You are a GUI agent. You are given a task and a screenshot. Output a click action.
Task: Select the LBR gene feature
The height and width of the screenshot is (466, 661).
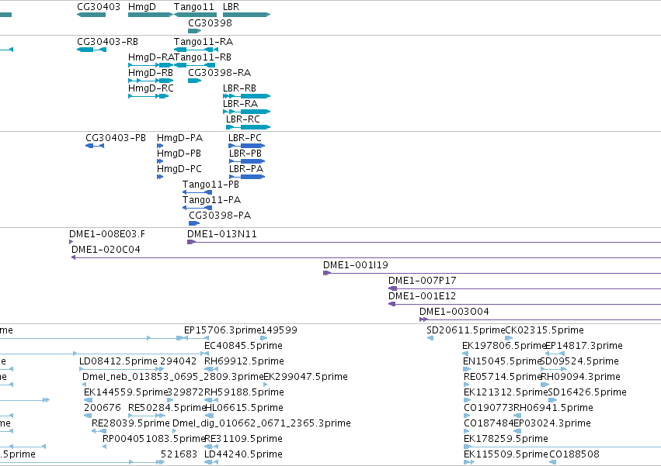246,15
